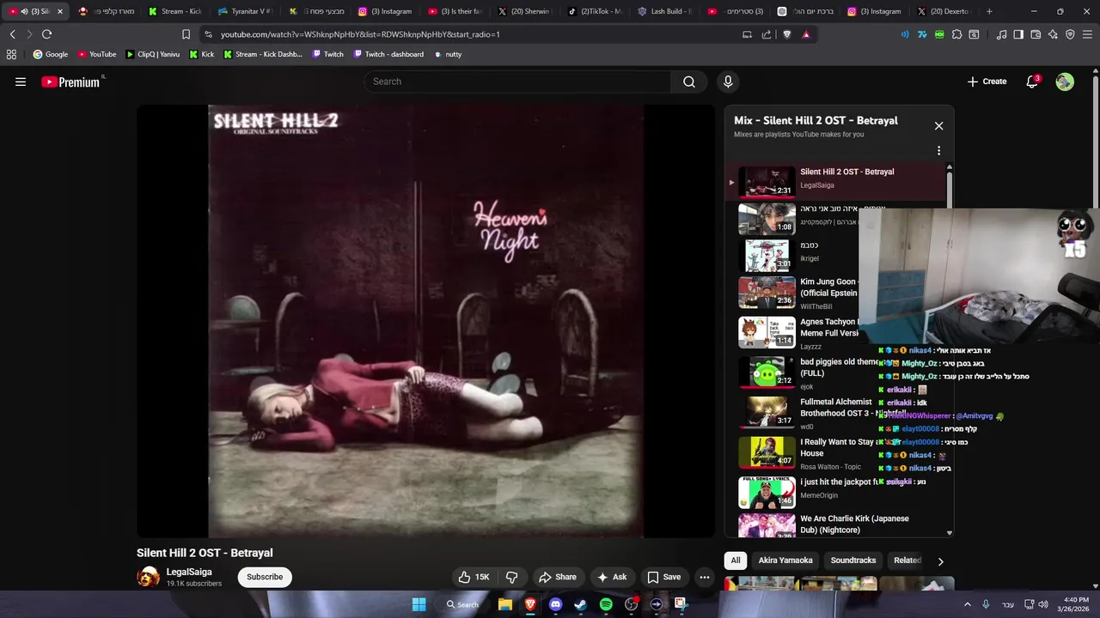Start voice search with microphone
This screenshot has width=1100, height=618.
(728, 82)
